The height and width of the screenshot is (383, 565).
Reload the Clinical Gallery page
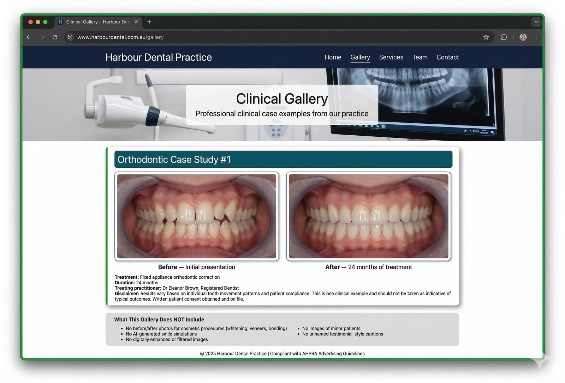[x=55, y=37]
